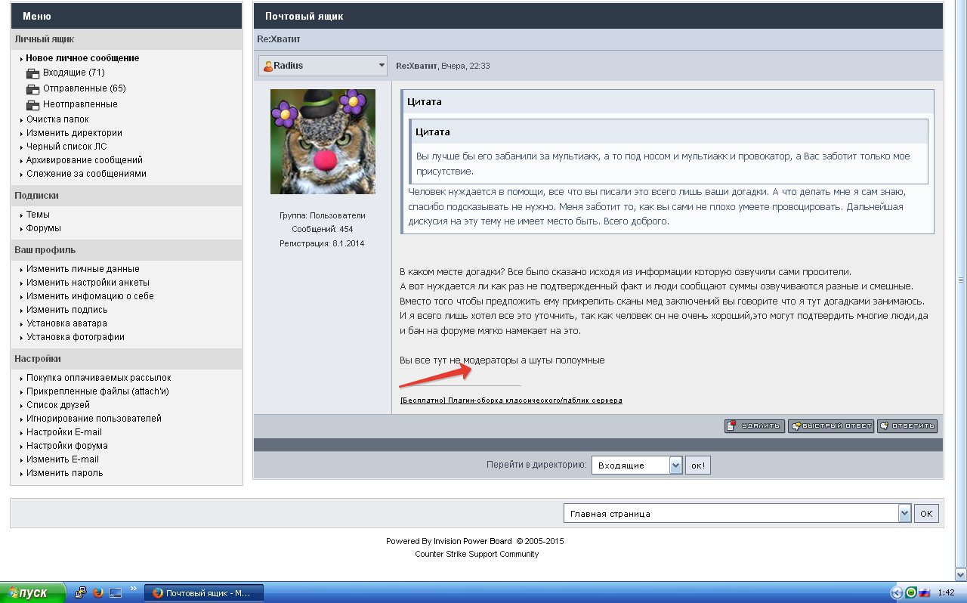
Task: Show hidden system tray icons arrow
Action: click(897, 593)
